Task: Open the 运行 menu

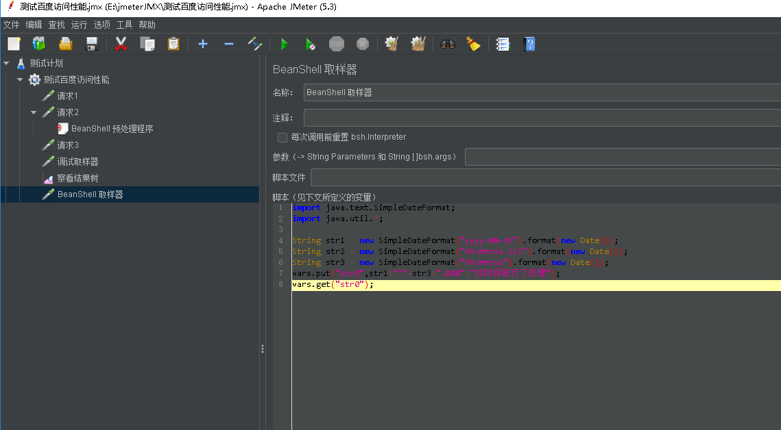Action: 79,25
